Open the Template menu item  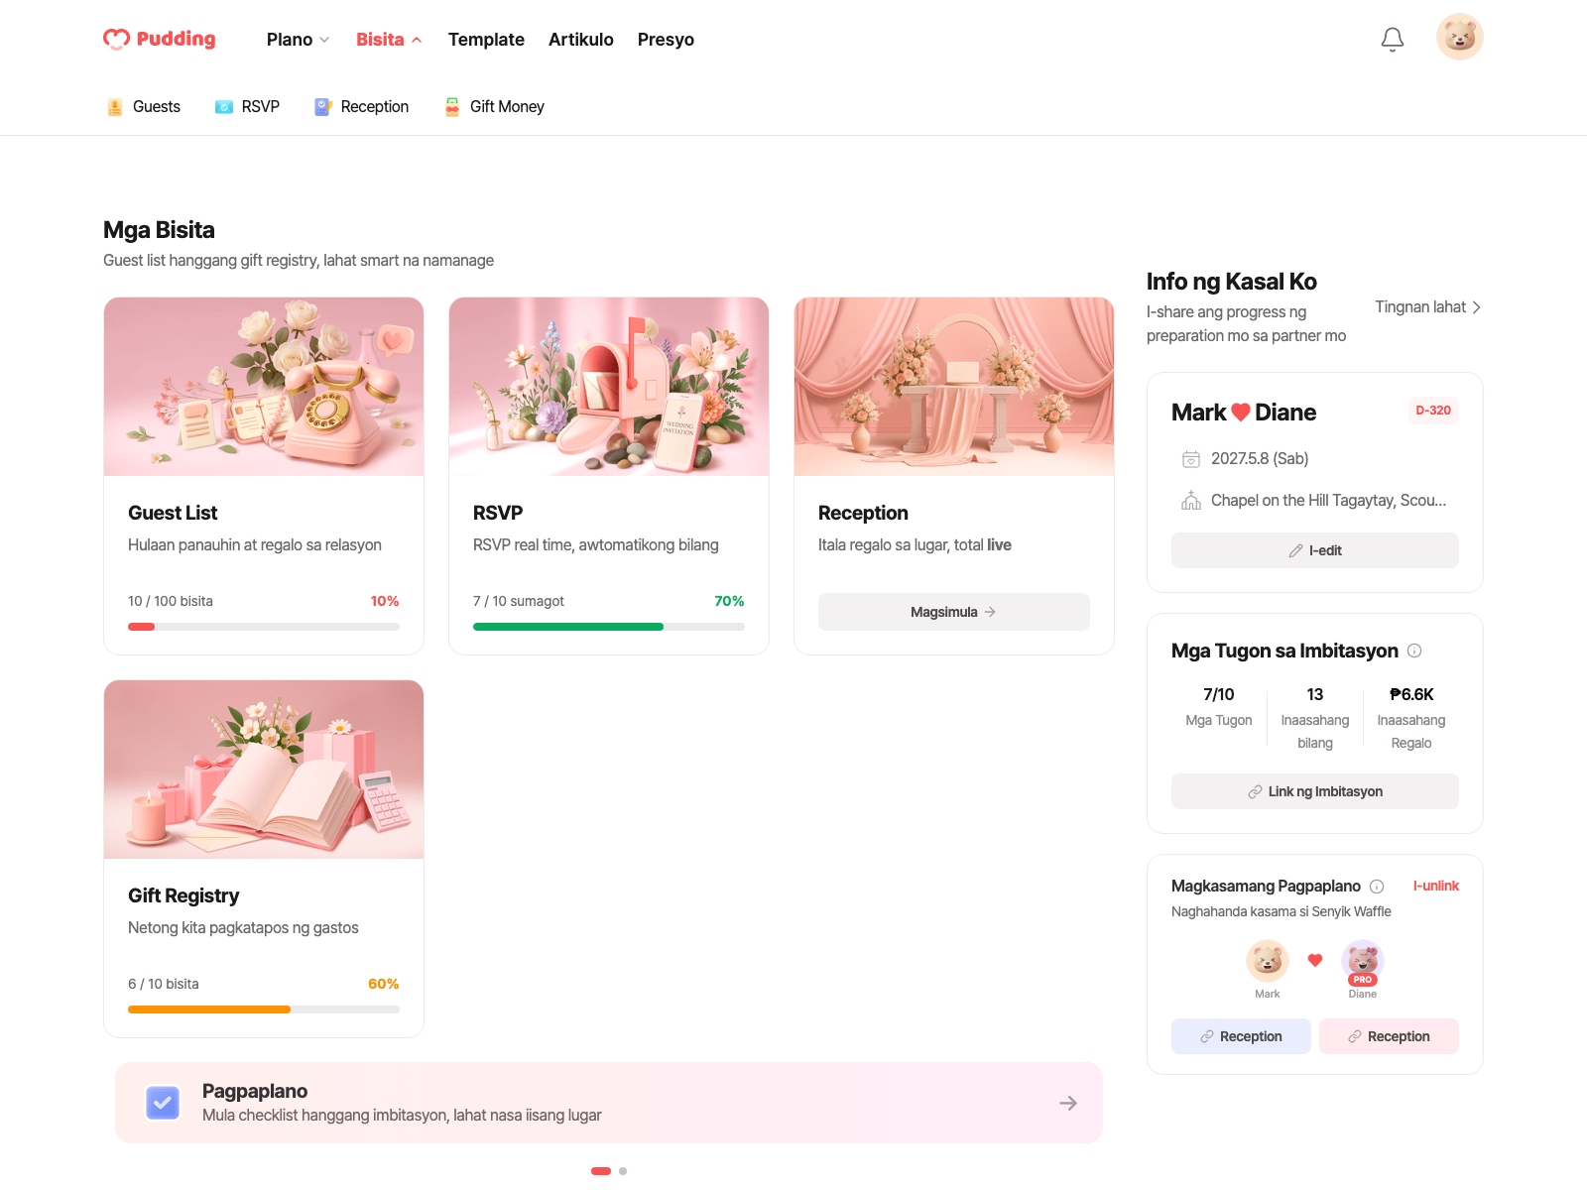point(486,40)
